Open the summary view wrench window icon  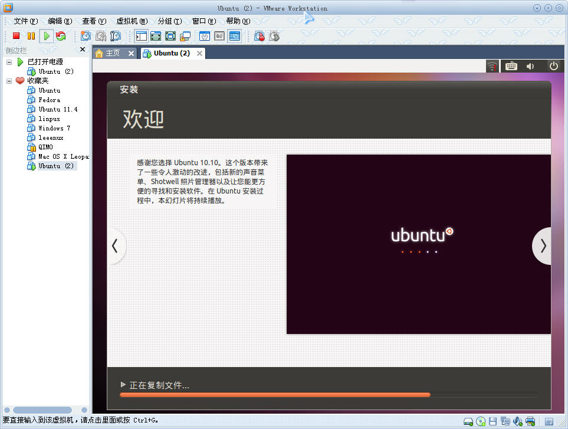click(205, 36)
